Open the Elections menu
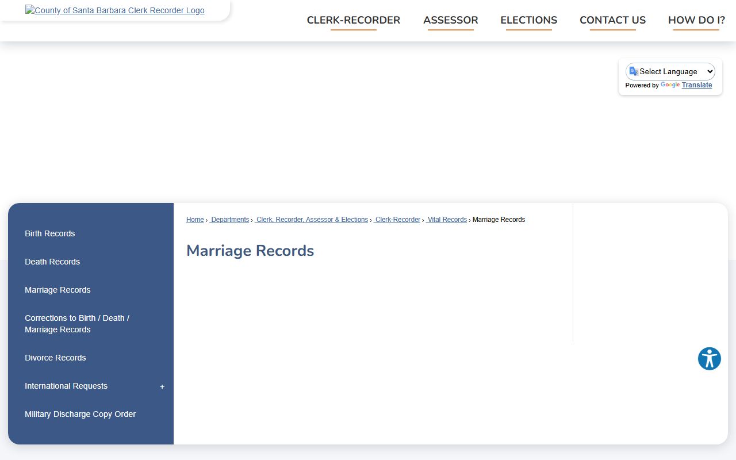This screenshot has width=736, height=460. [529, 20]
